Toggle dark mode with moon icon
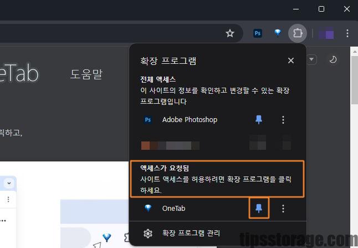This screenshot has width=358, height=248. [x=333, y=60]
